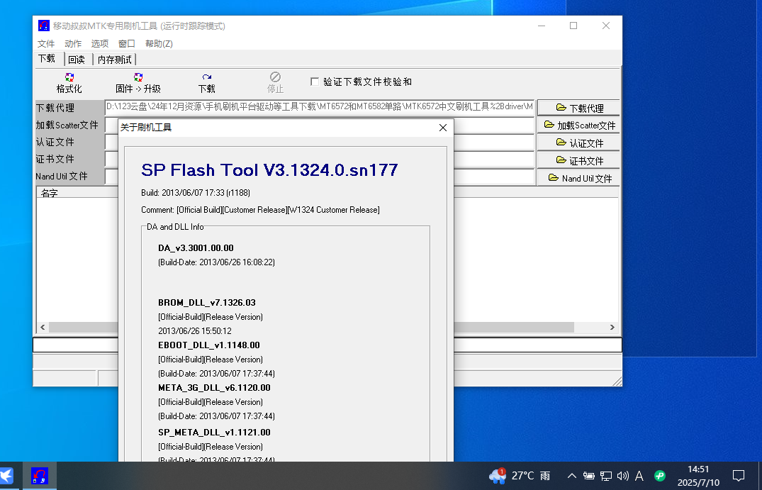Viewport: 762px width, 490px height.
Task: Click the Nand Util 文件 row label on left
Action: click(61, 176)
